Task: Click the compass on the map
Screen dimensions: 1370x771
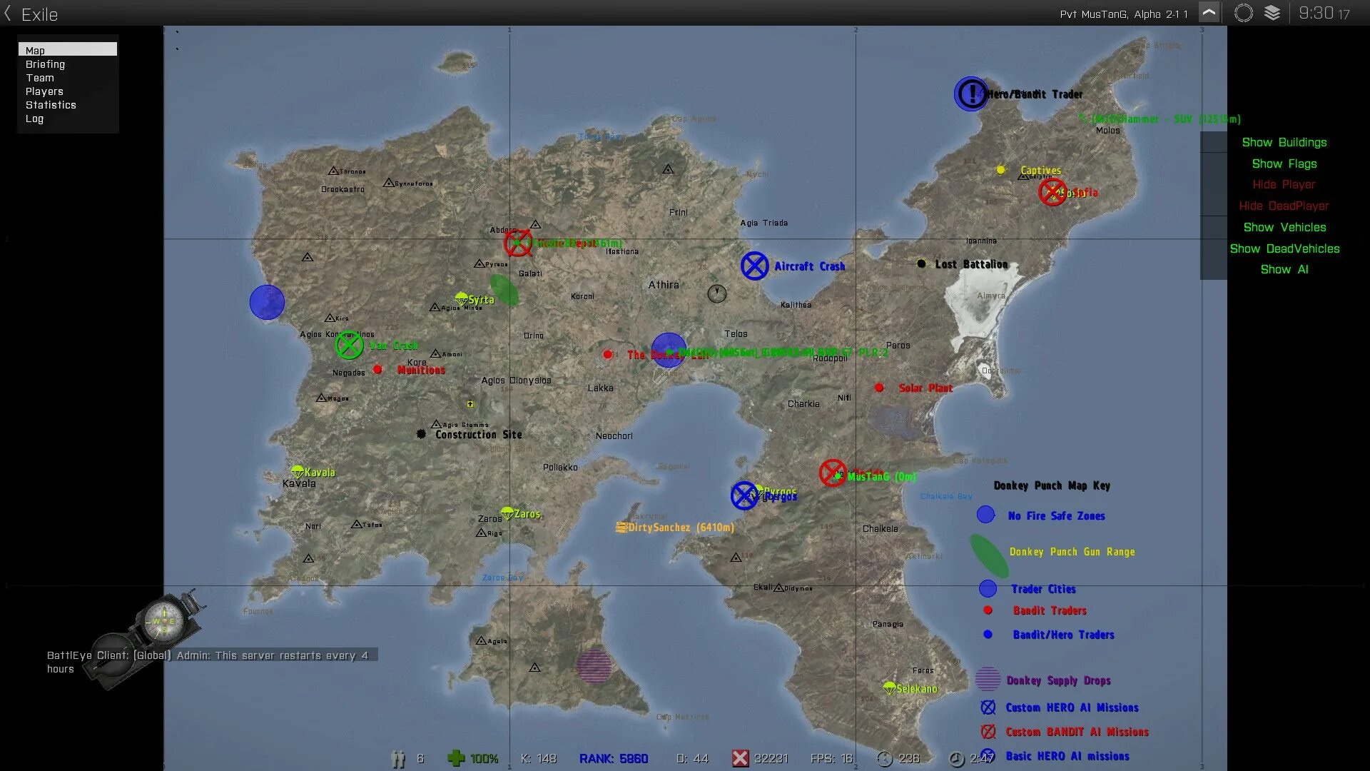Action: click(163, 620)
